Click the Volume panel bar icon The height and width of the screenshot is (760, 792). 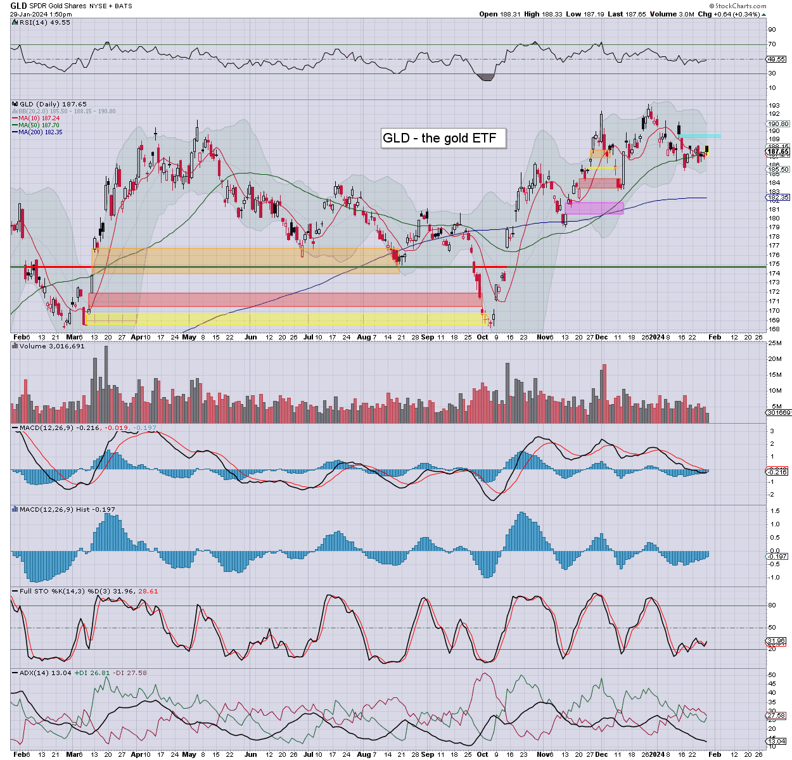[15, 346]
